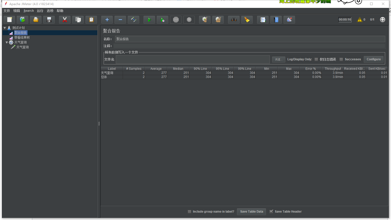Viewport: 391px width, 220px height.
Task: Uncheck Save Table Header checkbox
Action: click(x=271, y=212)
